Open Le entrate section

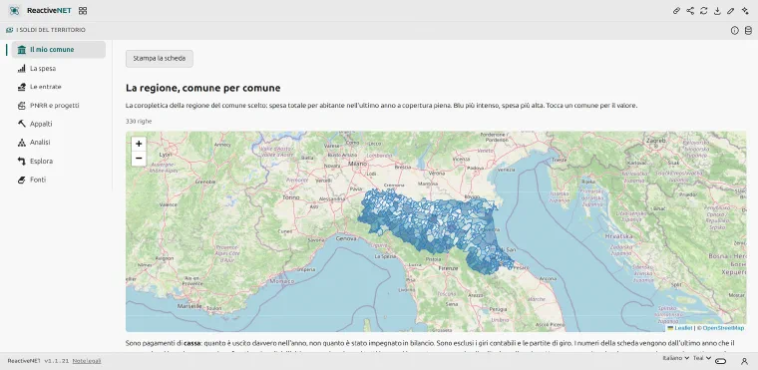tap(59, 87)
